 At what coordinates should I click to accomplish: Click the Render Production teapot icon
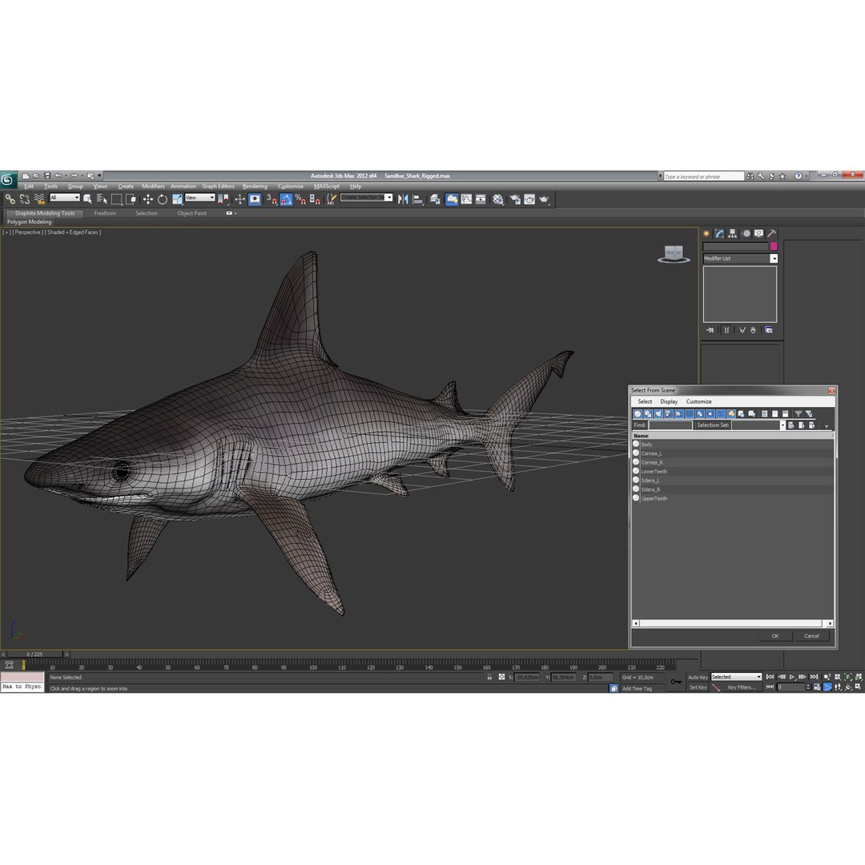[x=545, y=199]
